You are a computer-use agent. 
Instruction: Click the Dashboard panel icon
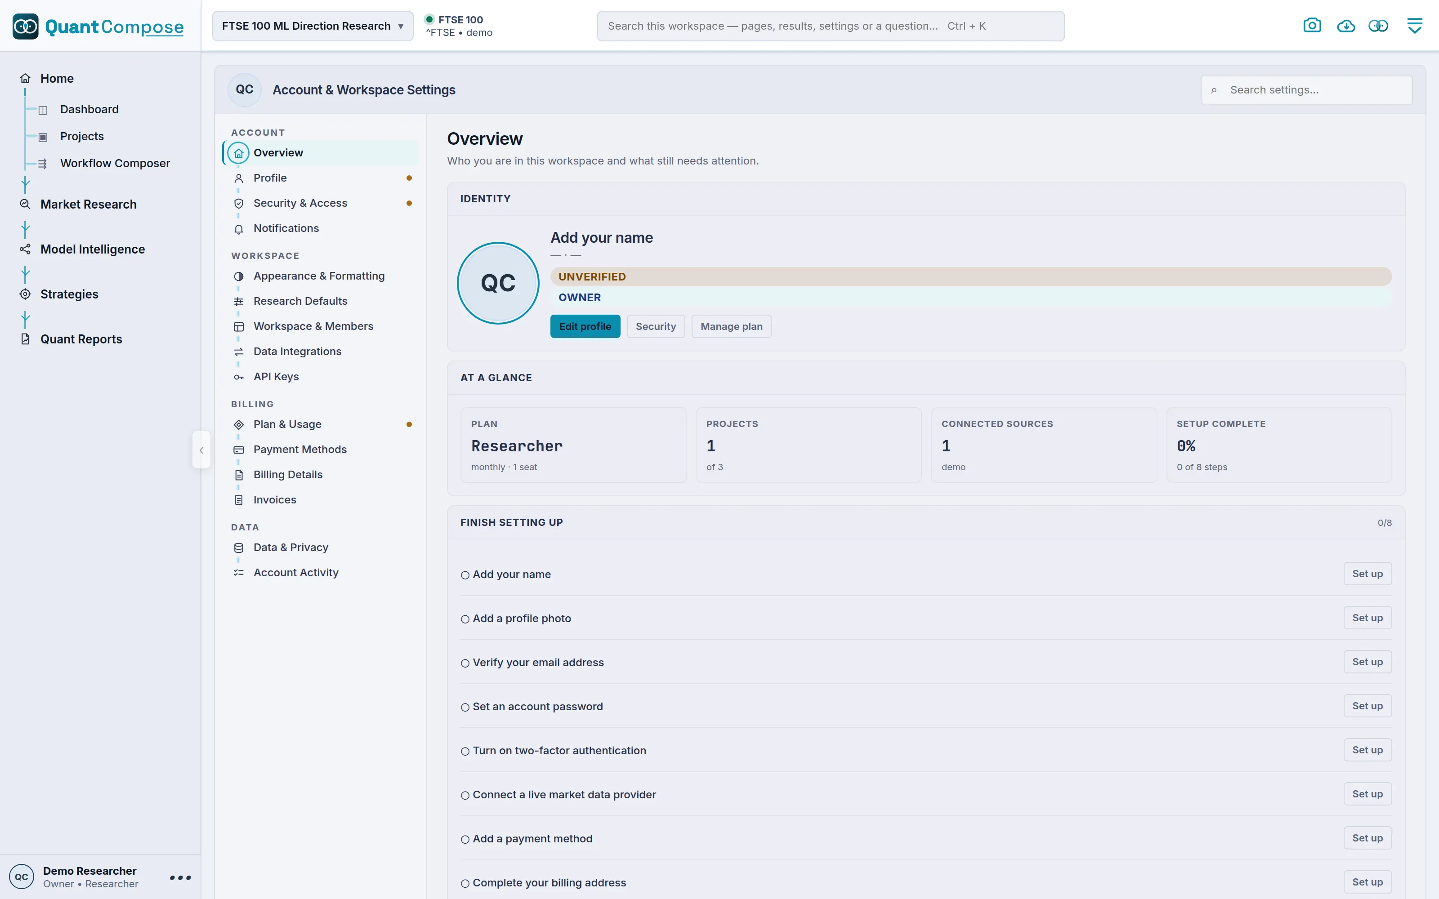[43, 110]
